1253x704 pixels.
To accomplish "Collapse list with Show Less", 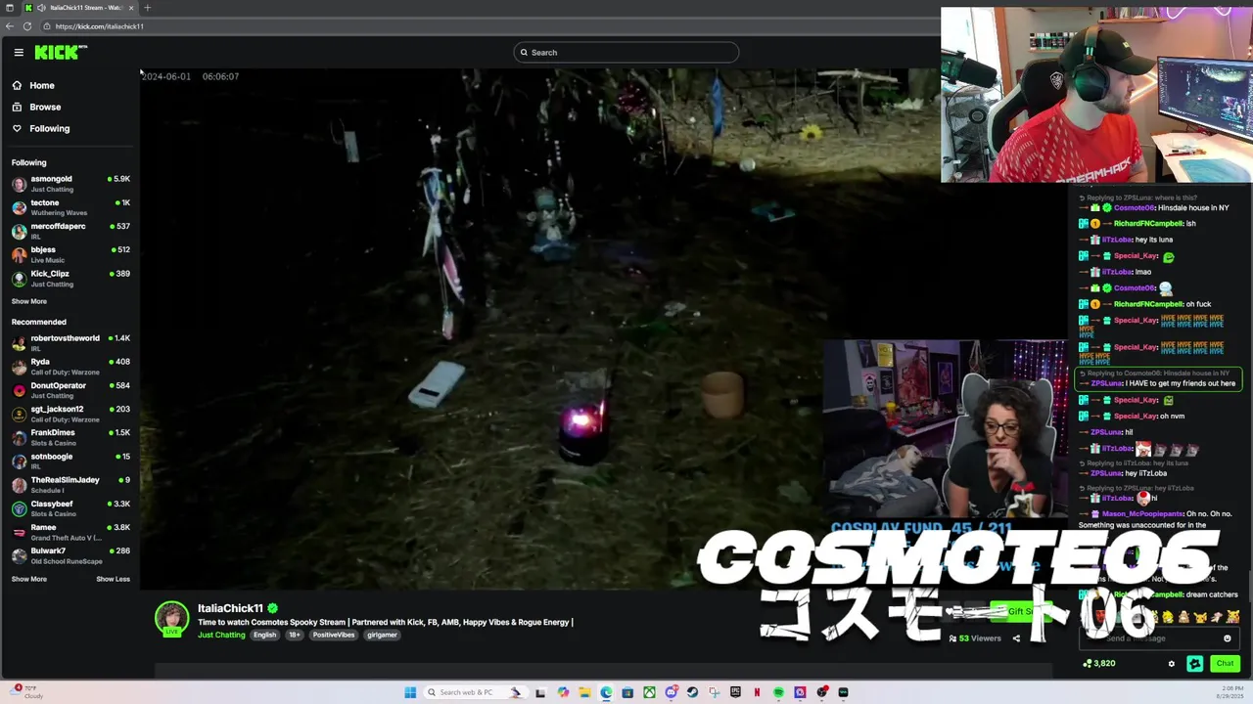I will point(113,579).
